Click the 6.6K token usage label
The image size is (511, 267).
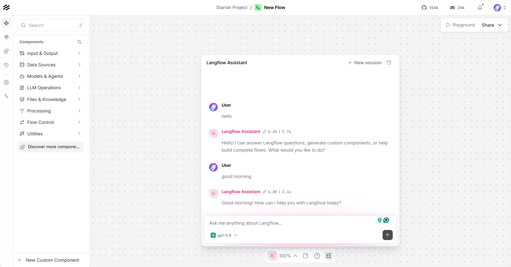[x=272, y=132]
